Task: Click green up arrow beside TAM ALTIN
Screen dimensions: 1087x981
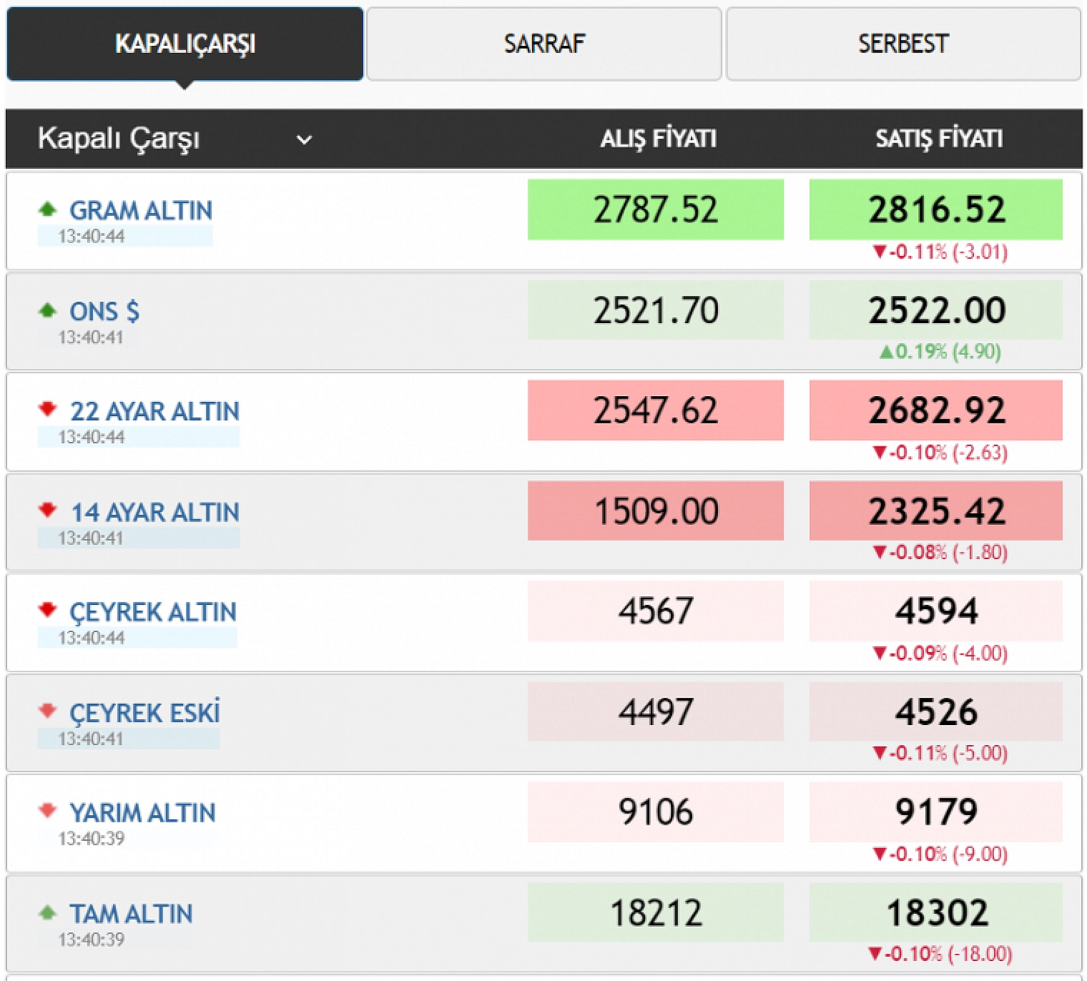Action: click(47, 912)
